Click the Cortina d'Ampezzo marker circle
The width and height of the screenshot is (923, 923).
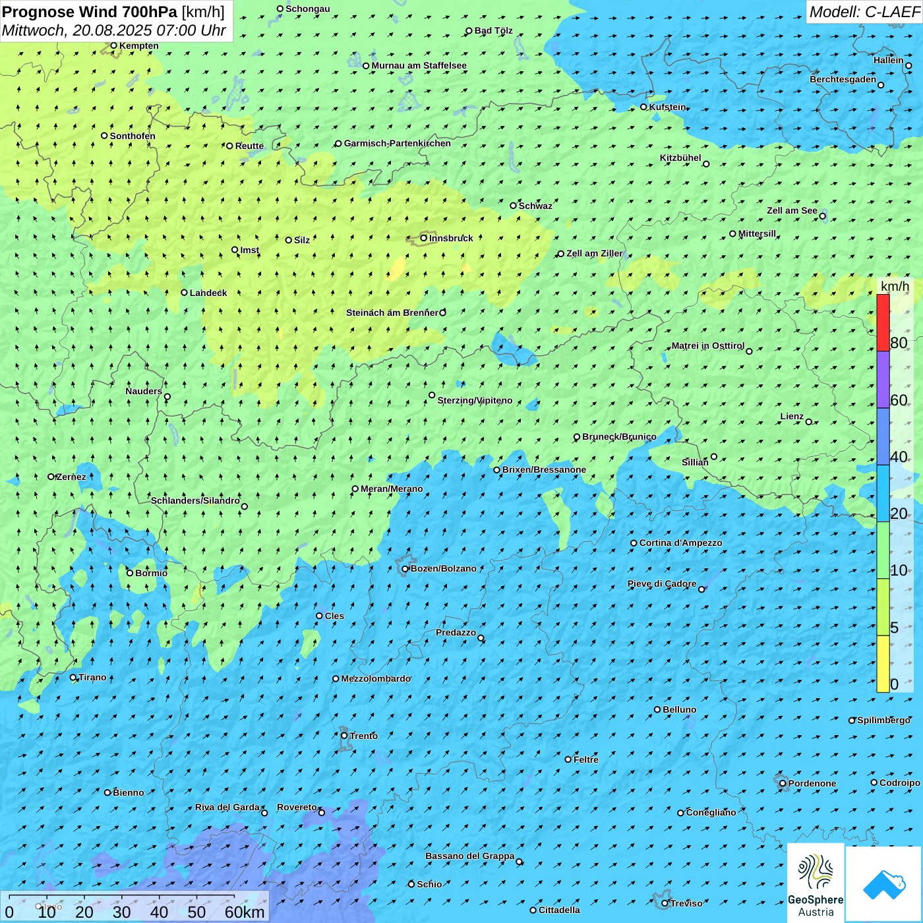coord(634,543)
